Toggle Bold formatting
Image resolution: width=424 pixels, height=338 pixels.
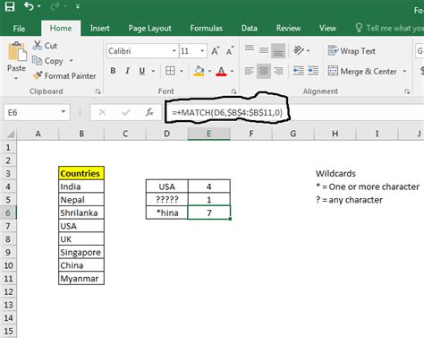click(x=113, y=71)
